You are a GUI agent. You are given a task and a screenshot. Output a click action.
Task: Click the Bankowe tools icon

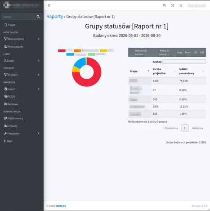click(x=5, y=104)
